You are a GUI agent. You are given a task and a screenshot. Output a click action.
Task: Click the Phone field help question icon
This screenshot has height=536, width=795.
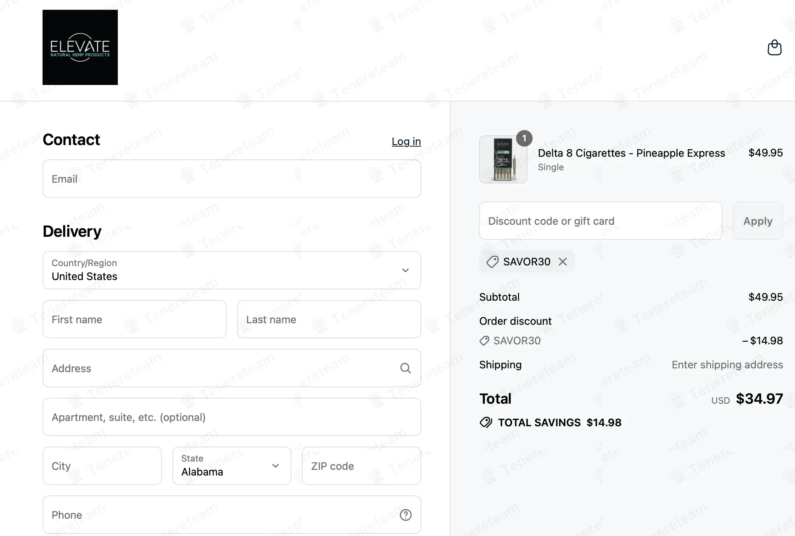click(405, 515)
